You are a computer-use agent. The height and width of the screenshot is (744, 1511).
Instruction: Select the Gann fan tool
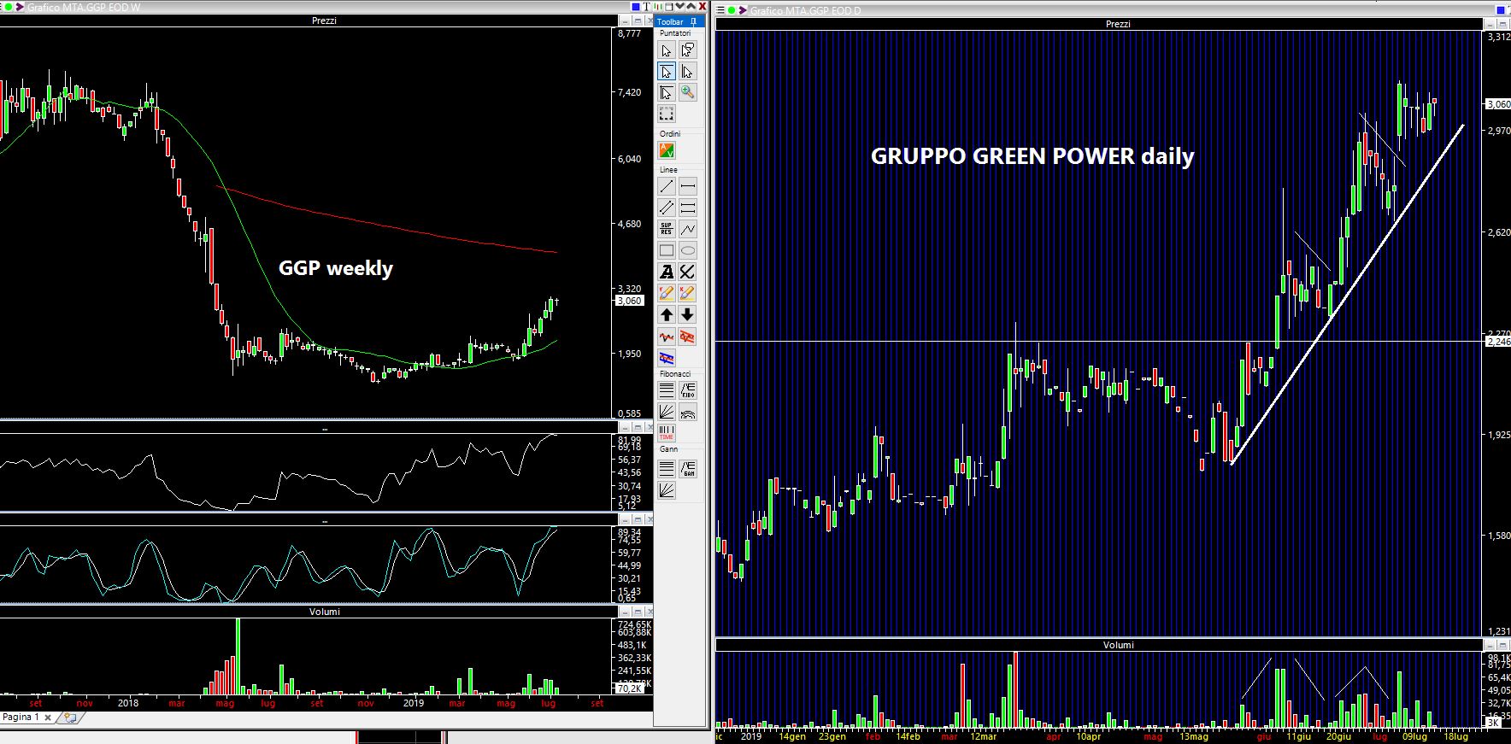pyautogui.click(x=667, y=489)
